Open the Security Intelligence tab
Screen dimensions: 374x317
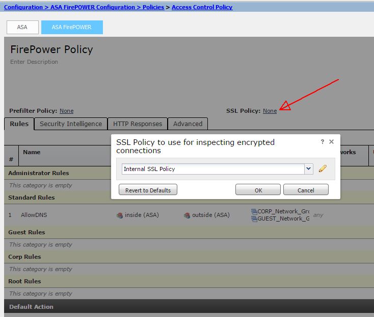(x=71, y=124)
